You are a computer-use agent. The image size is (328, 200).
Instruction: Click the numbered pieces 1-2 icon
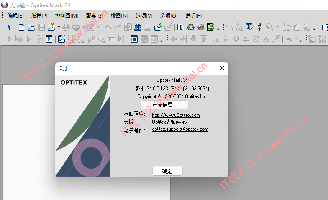287,28
